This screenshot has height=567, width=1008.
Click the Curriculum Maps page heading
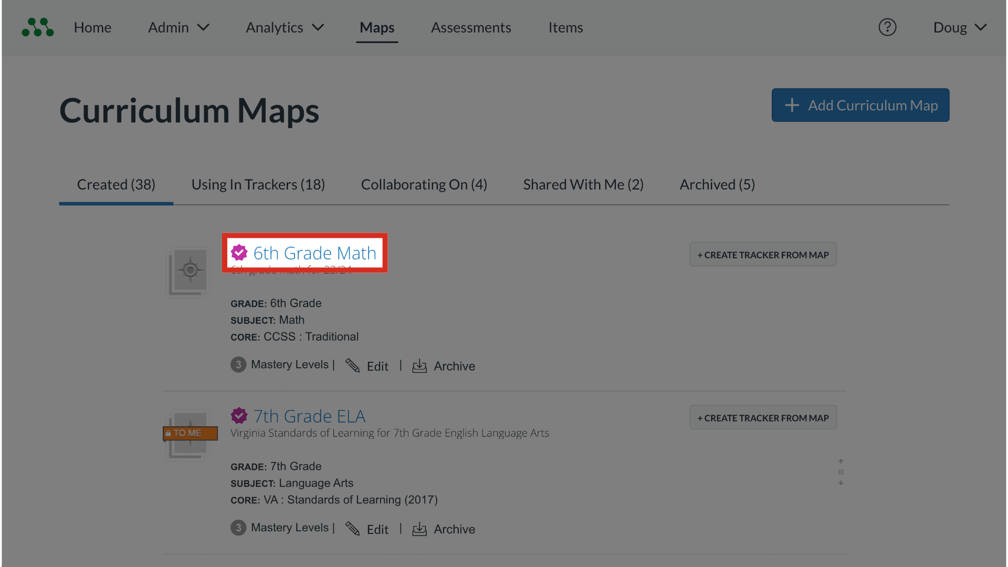[x=189, y=111]
